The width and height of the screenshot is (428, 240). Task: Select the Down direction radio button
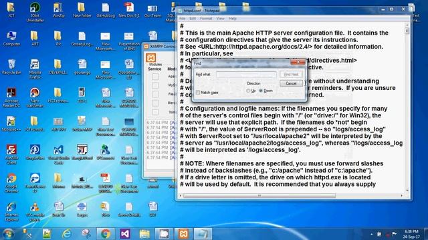click(x=261, y=91)
